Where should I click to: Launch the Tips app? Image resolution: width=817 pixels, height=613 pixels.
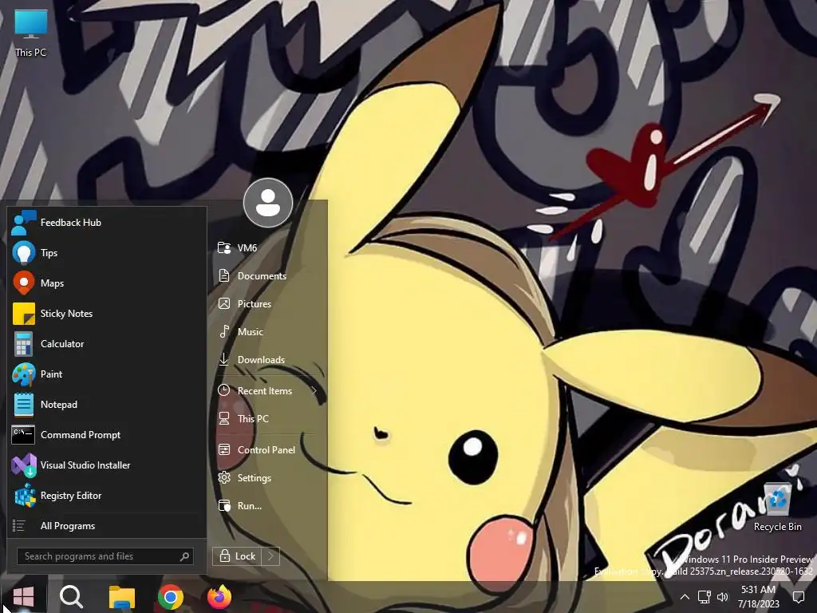point(106,253)
